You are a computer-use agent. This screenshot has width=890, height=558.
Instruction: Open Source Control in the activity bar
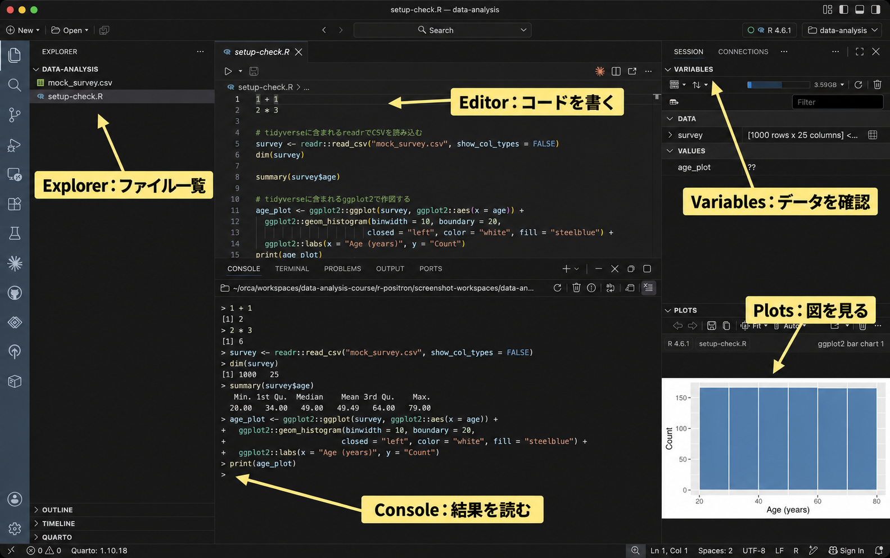click(15, 115)
